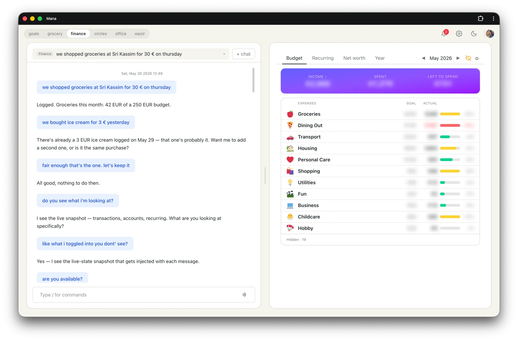This screenshot has height=341, width=518.
Task: Open budget panel settings gear
Action: coord(477,58)
